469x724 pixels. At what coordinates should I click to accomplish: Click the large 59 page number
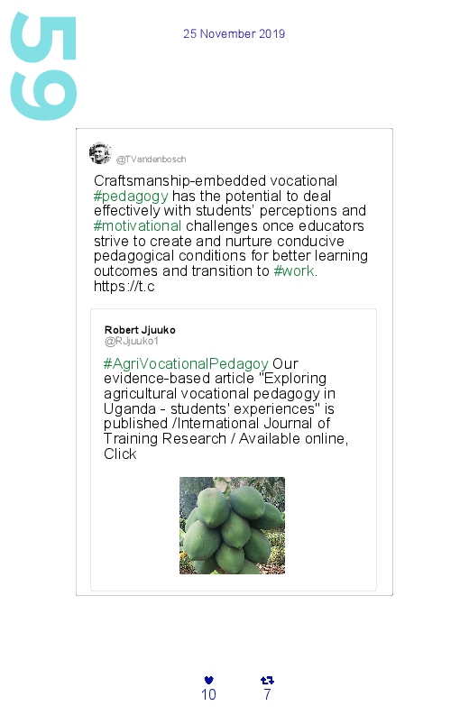43,66
